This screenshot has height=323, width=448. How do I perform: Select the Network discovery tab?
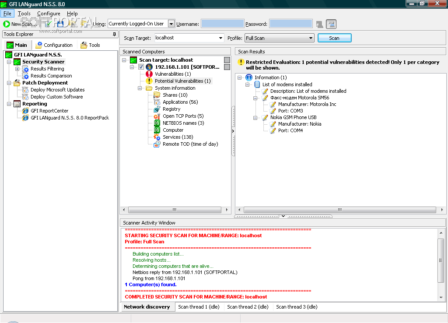click(147, 307)
